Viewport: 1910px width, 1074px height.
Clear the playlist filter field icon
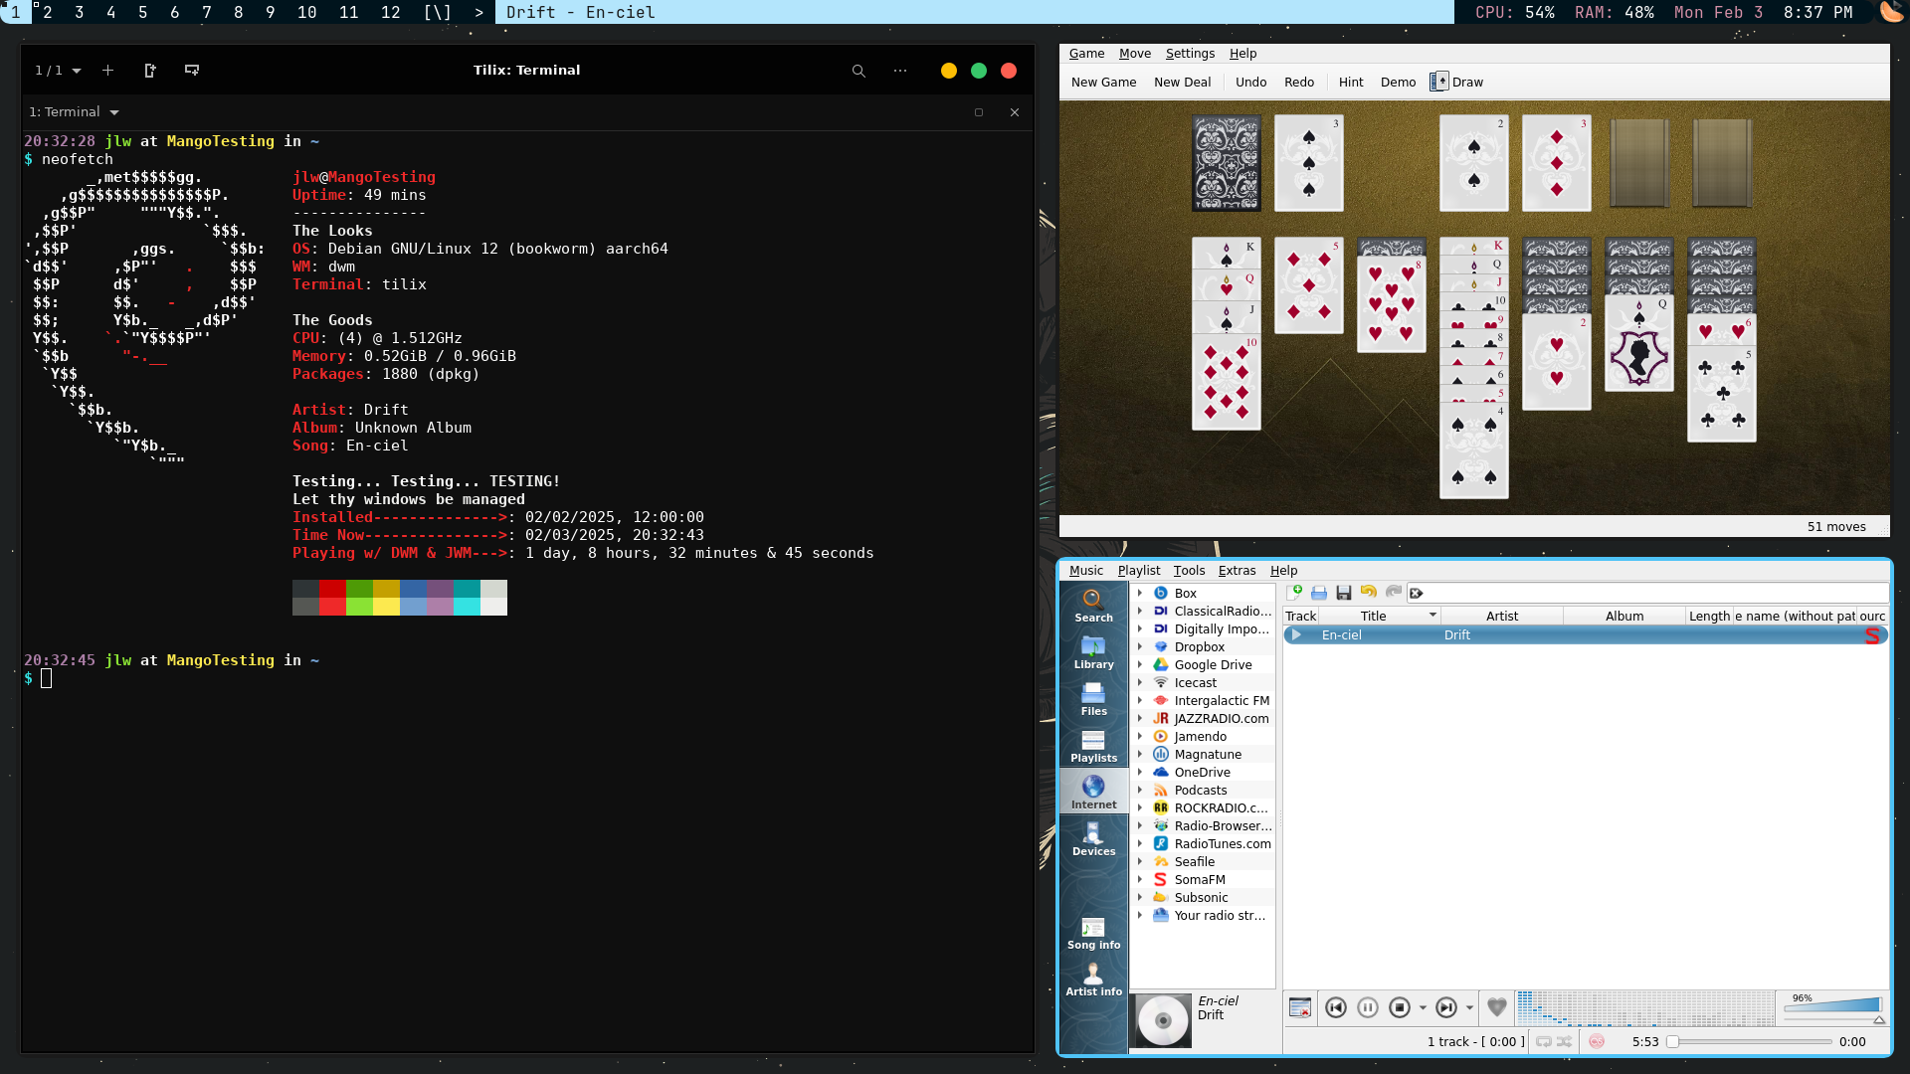[1417, 593]
